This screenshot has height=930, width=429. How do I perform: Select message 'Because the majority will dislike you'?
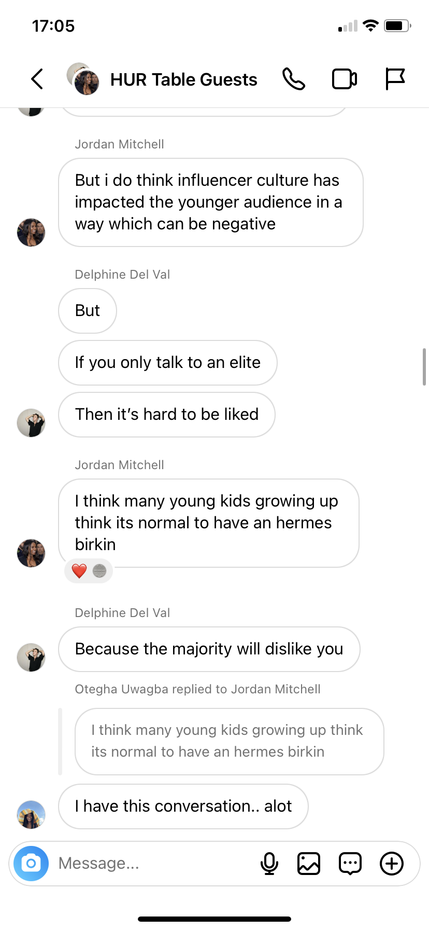tap(209, 649)
